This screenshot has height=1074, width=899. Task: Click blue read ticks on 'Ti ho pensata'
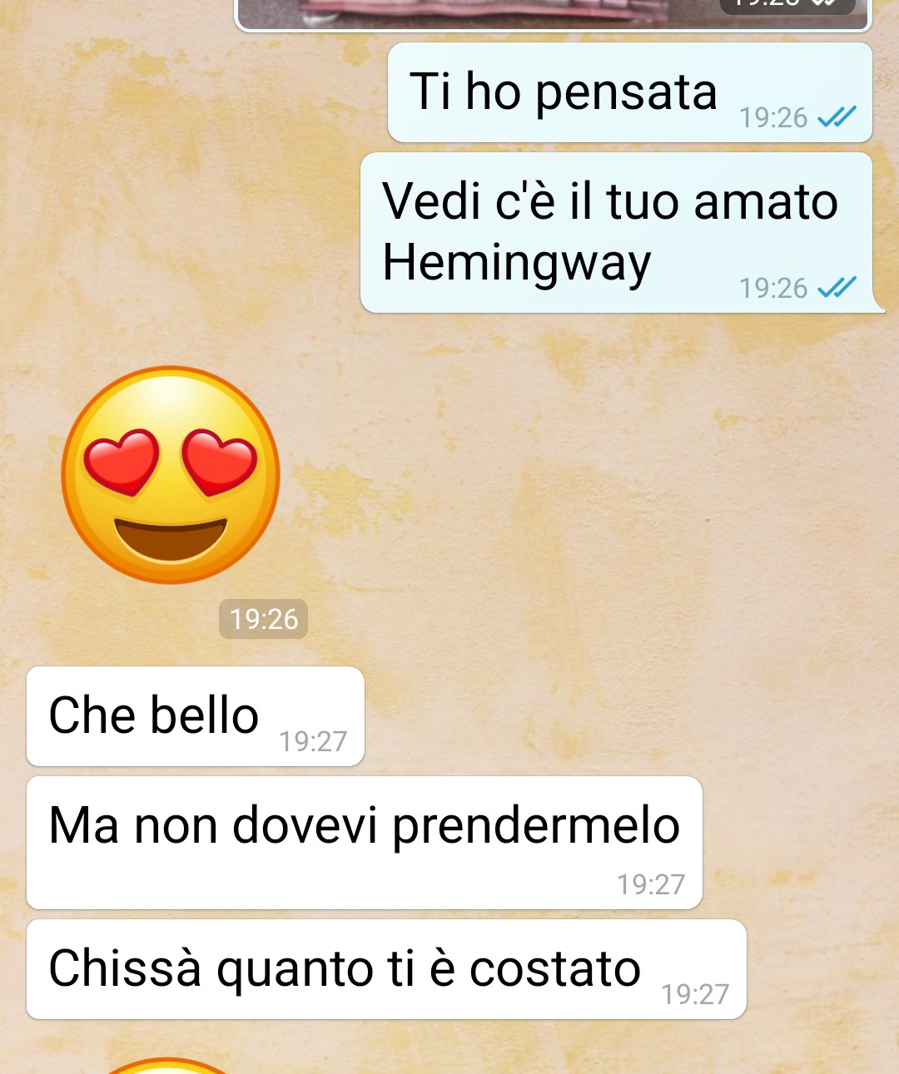[x=837, y=117]
